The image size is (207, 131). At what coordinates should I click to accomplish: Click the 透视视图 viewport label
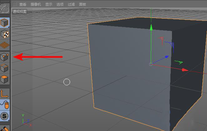[x=20, y=12]
